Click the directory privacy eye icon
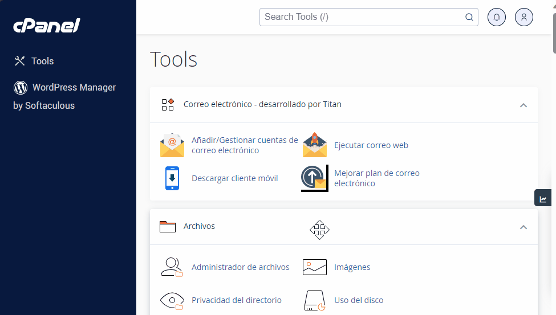The height and width of the screenshot is (315, 556). (172, 300)
